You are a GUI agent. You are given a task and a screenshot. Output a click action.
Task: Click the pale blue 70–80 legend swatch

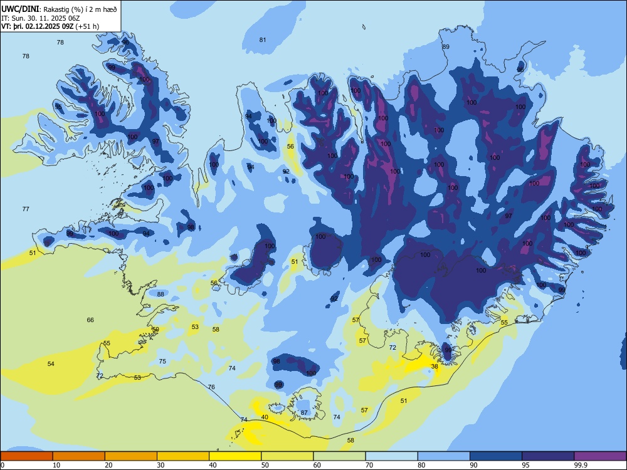point(391,456)
